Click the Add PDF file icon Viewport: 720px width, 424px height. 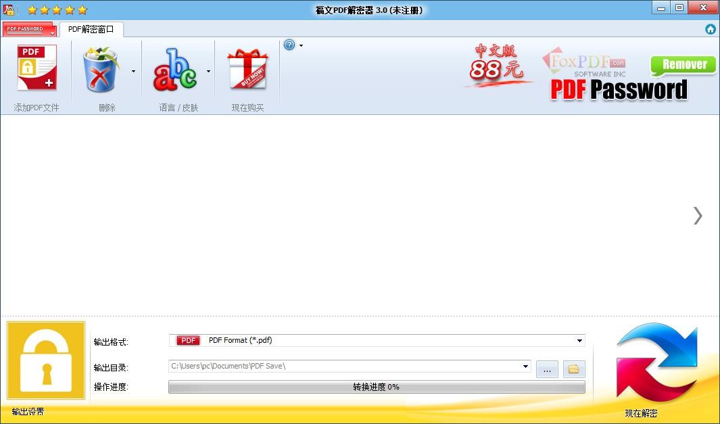click(x=37, y=68)
